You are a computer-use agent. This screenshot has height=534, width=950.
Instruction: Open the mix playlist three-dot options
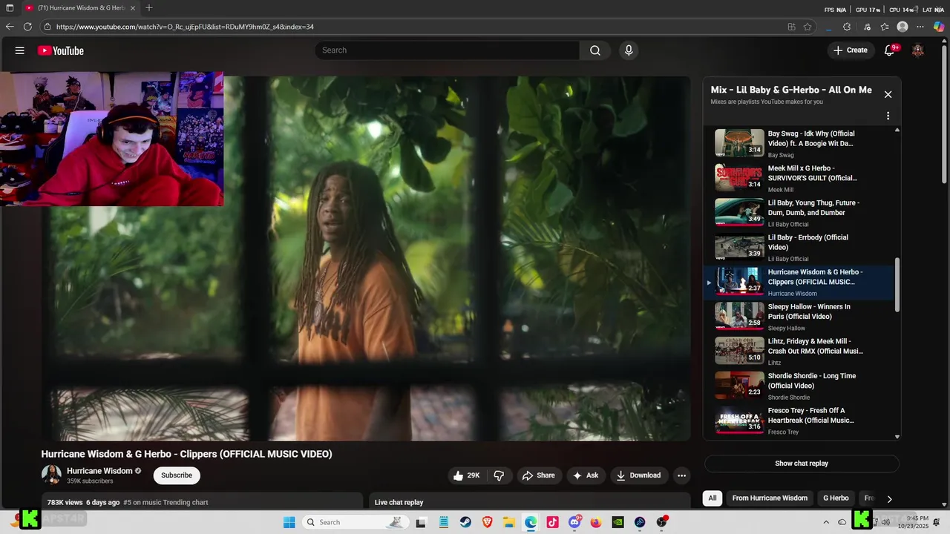tap(888, 116)
